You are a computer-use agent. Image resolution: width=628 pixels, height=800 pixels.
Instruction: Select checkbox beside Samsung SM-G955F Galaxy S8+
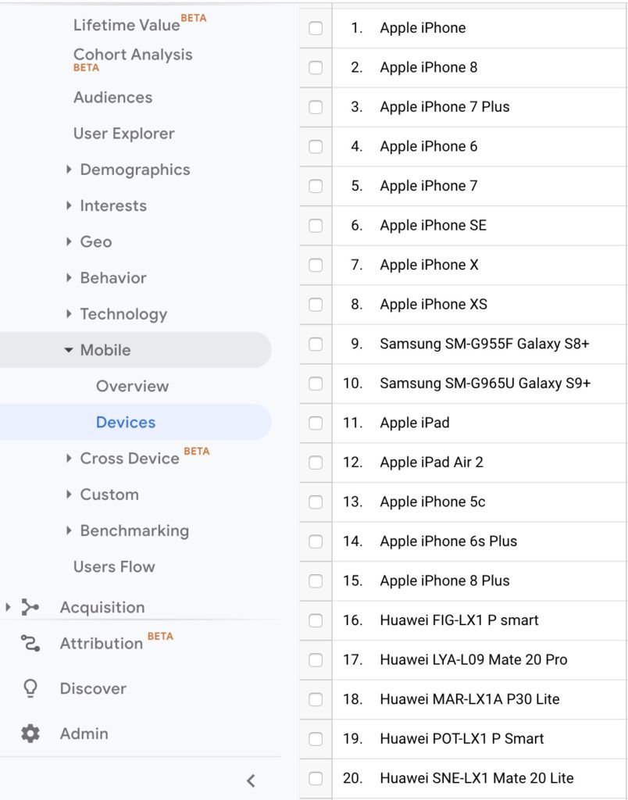(x=316, y=344)
